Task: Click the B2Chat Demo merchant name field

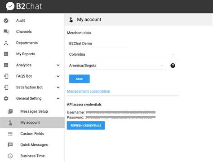Action: 99,44
